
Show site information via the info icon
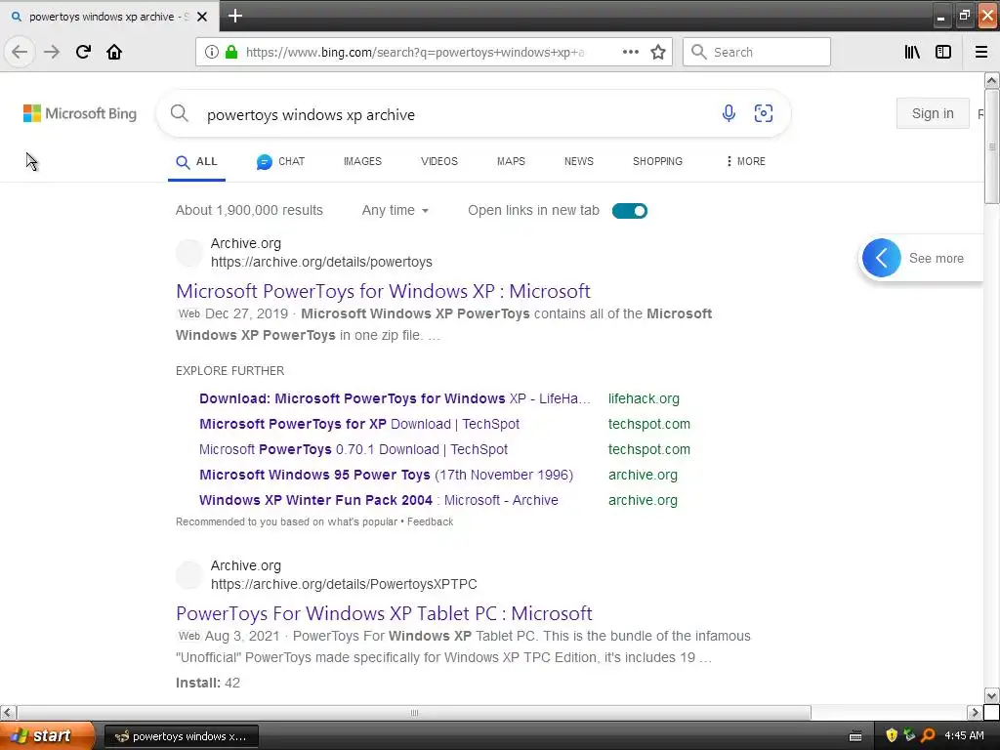pos(212,52)
